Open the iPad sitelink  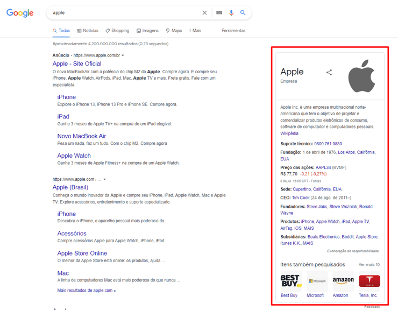click(x=63, y=117)
